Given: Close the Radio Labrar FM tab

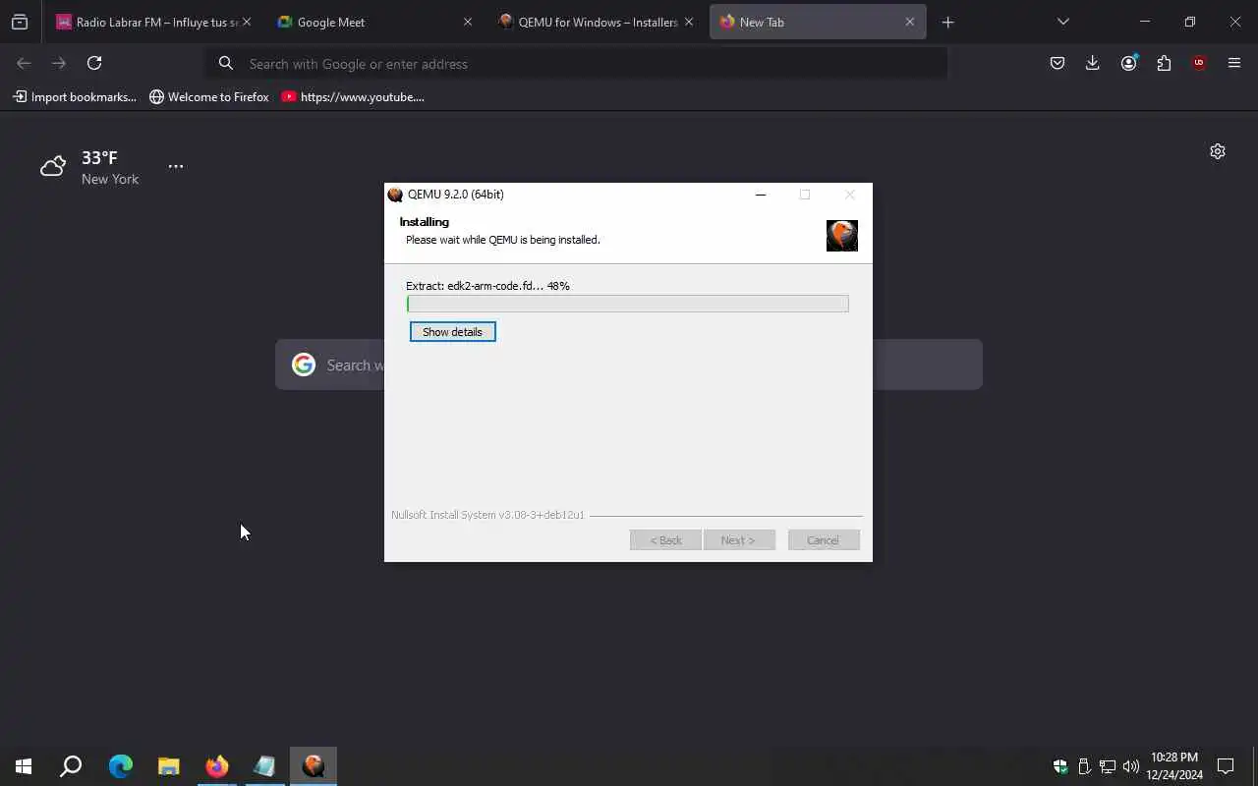Looking at the screenshot, I should [246, 22].
